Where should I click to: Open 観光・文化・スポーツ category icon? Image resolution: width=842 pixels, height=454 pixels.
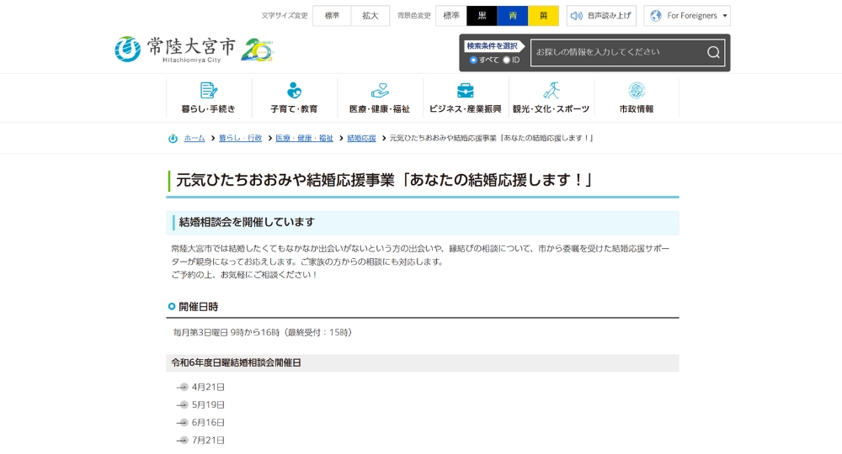click(x=551, y=91)
